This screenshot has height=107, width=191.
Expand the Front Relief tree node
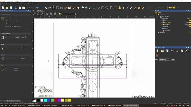coord(161,23)
